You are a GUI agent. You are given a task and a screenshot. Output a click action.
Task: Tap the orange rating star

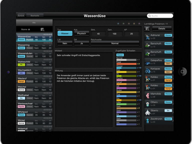[x=129, y=23]
